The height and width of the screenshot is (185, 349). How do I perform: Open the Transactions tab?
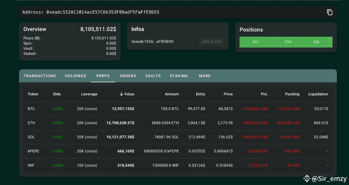tap(40, 76)
